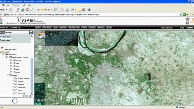Collapse the Village tree node
The image size is (194, 109).
click(x=8, y=75)
